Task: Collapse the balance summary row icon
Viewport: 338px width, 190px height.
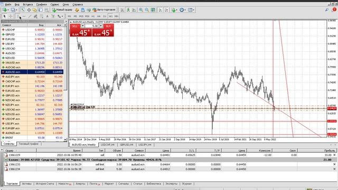Action: pyautogui.click(x=6, y=160)
